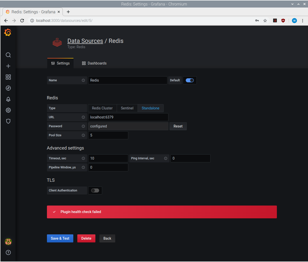Screen dimensions: 308x262
Task: Open the Grafana home via the logo
Action: coord(8,32)
